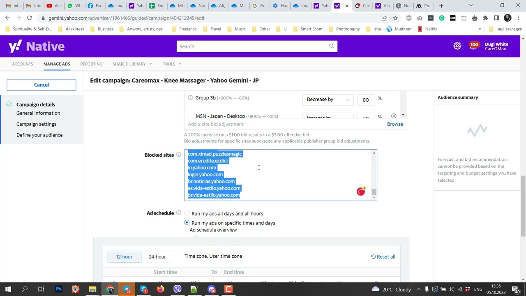The height and width of the screenshot is (296, 526).
Task: Open Accounts tab
Action: [x=23, y=64]
